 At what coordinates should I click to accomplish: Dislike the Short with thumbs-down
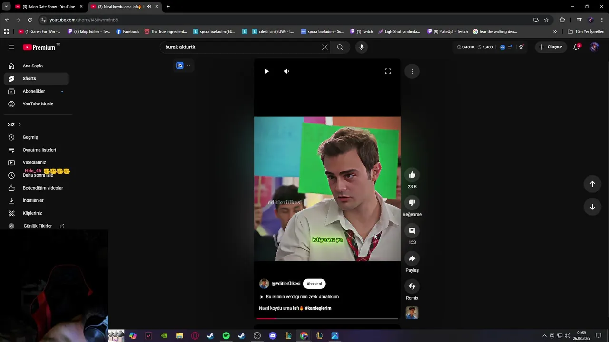[x=412, y=203]
